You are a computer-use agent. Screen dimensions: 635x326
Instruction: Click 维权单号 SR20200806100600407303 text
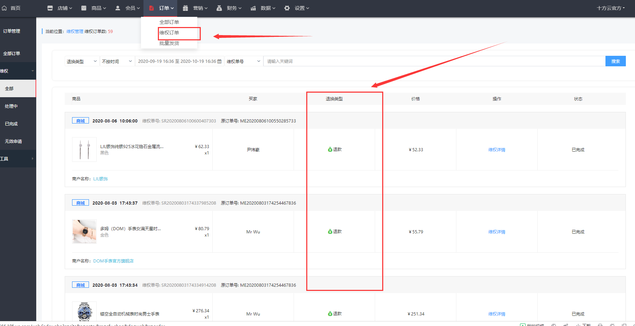click(x=179, y=121)
